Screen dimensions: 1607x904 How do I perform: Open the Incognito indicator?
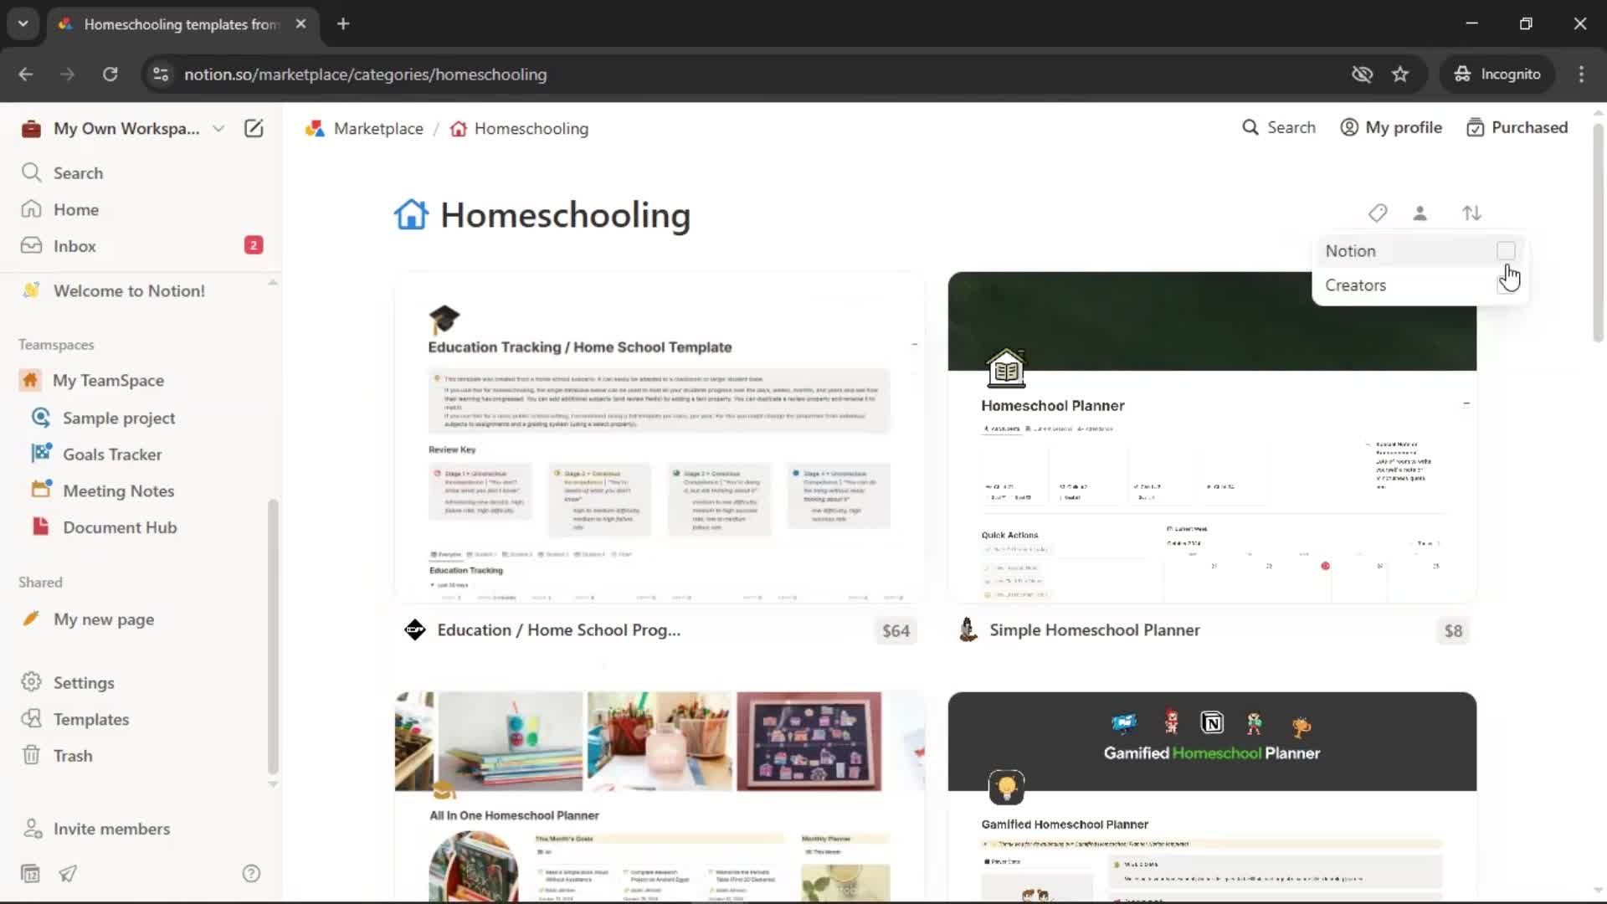coord(1497,74)
